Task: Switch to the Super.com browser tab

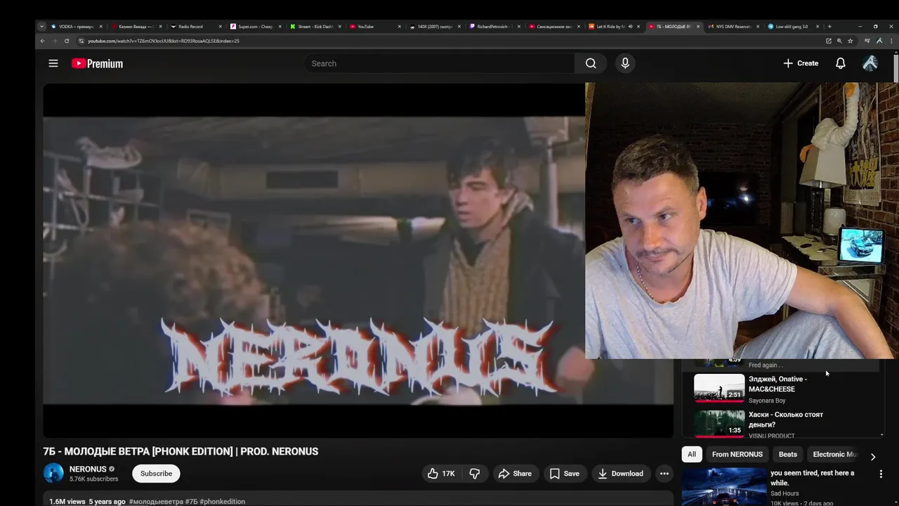Action: pyautogui.click(x=256, y=27)
